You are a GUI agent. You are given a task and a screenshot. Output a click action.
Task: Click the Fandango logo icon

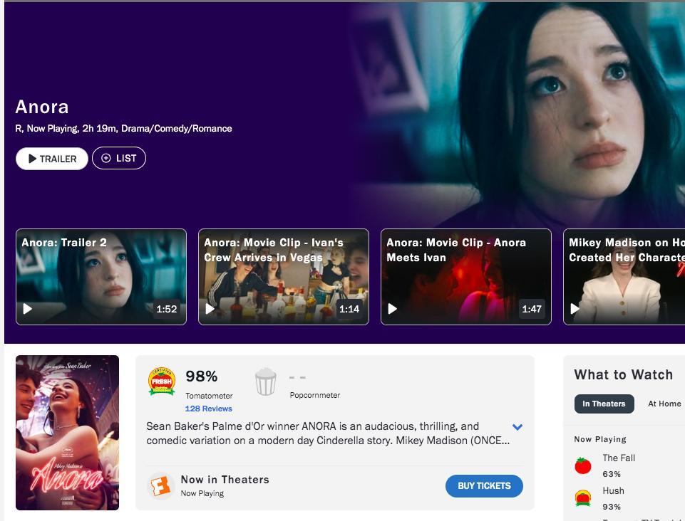click(160, 485)
